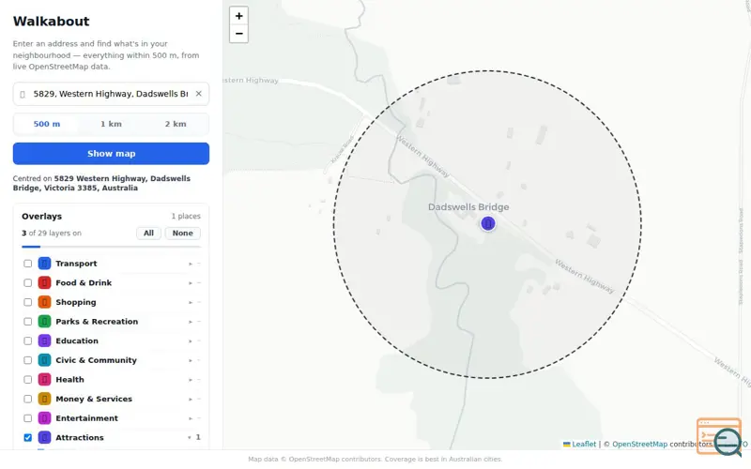The image size is (751, 469).
Task: Open the magnifier tool icon at bottom right
Action: tap(727, 441)
